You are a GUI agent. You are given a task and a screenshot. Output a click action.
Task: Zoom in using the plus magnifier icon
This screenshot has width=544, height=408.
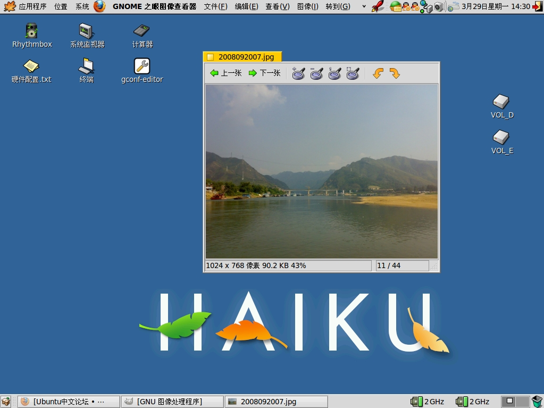pyautogui.click(x=298, y=73)
